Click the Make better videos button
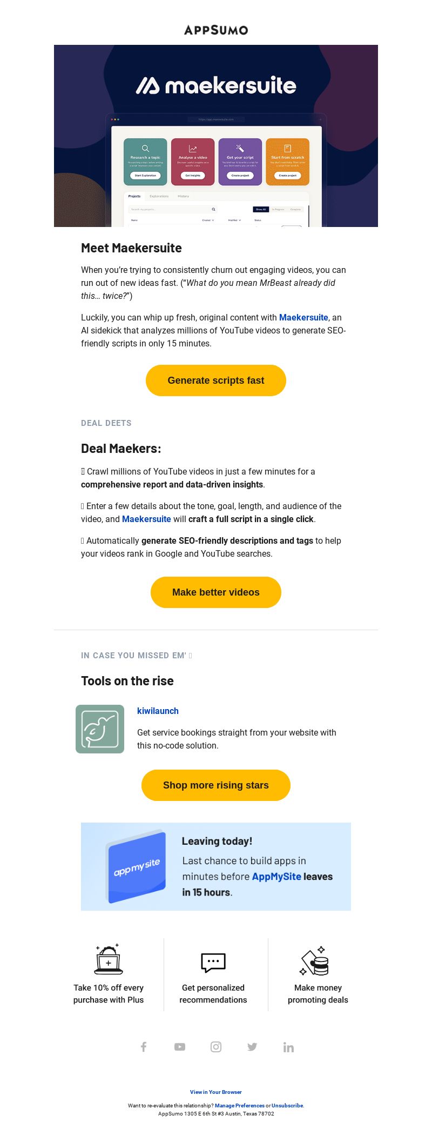 click(216, 592)
